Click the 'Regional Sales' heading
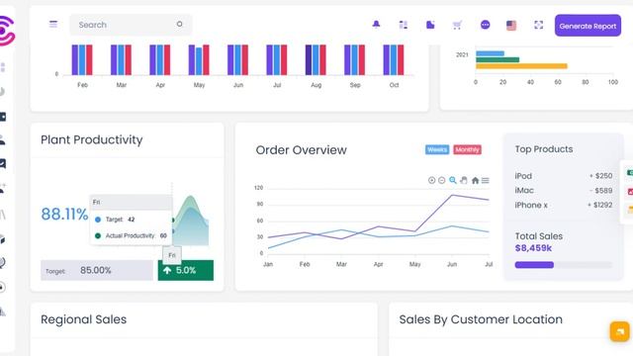 point(83,319)
